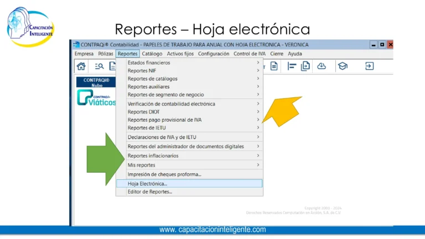Click the left-aligned bars toolbar icon

pyautogui.click(x=292, y=66)
